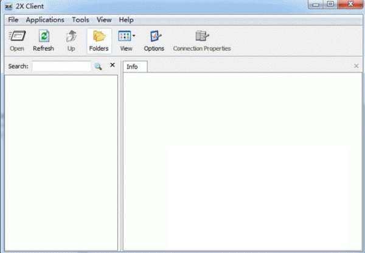Click the View toolbar icon

click(124, 38)
